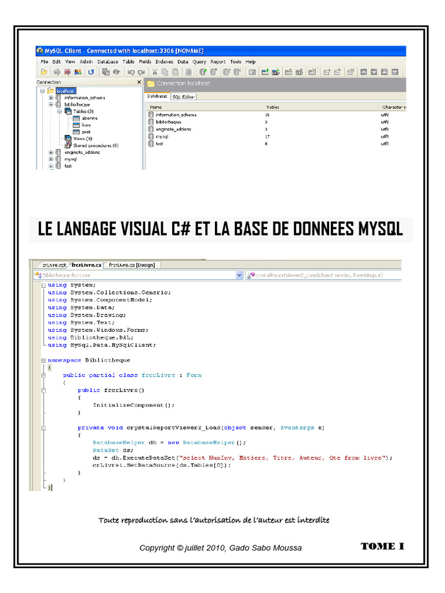Click the blue refresh arrow icon
This screenshot has height=593, width=445.
(x=91, y=72)
